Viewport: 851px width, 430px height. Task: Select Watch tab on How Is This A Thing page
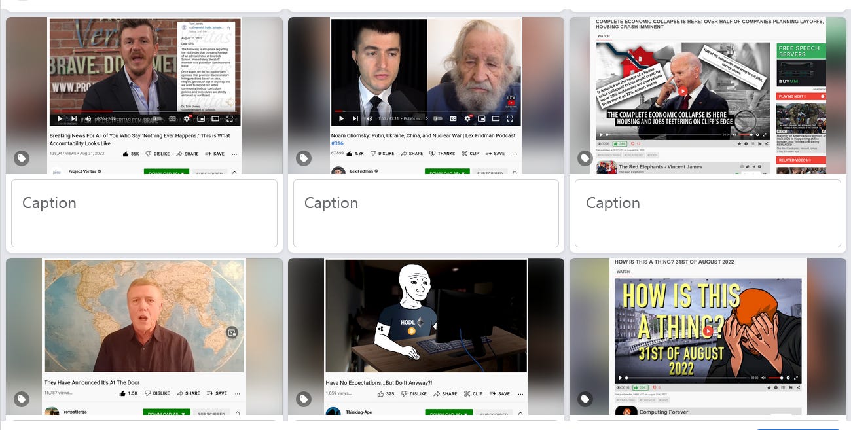coord(623,272)
